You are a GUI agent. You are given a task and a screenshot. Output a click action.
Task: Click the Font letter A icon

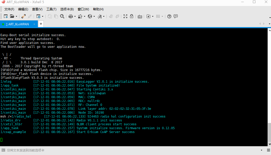click(x=99, y=16)
